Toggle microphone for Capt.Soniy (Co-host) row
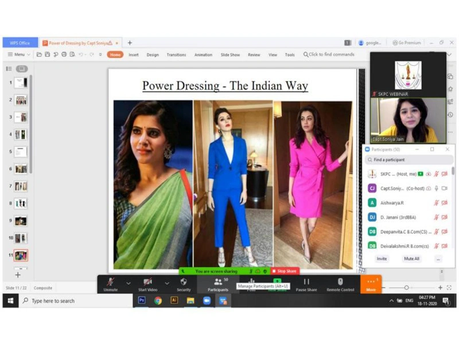 coord(436,189)
